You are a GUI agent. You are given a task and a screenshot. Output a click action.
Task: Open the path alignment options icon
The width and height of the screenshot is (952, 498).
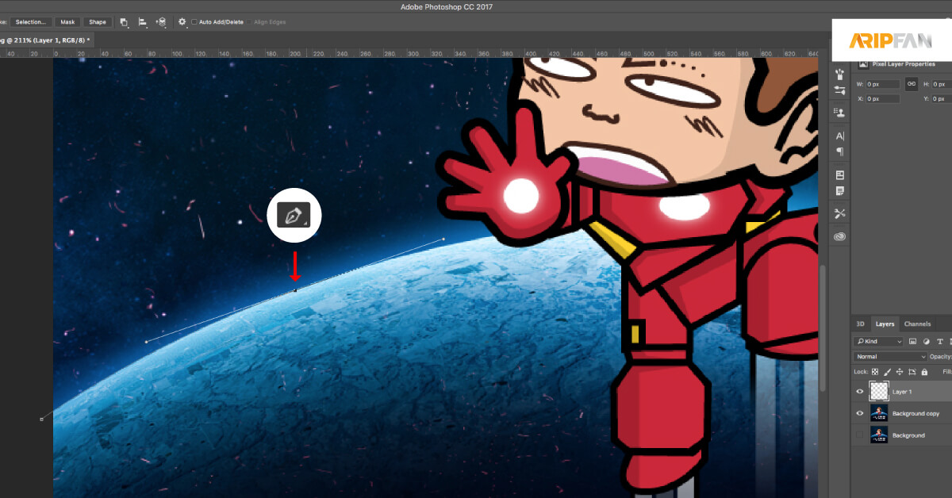(x=143, y=22)
